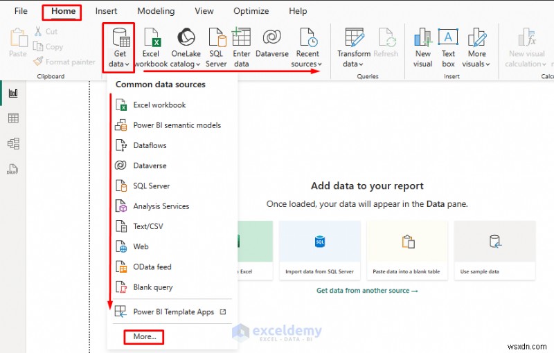
Task: Click Get data from another source link
Action: tap(367, 291)
